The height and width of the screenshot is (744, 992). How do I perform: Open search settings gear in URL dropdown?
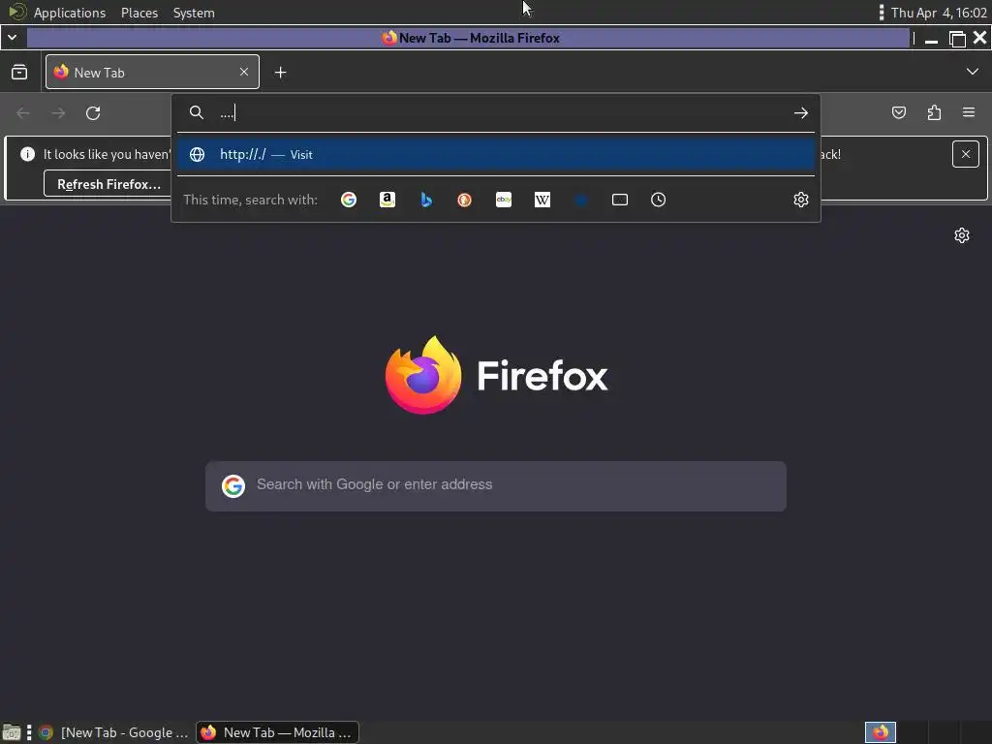[x=801, y=200]
